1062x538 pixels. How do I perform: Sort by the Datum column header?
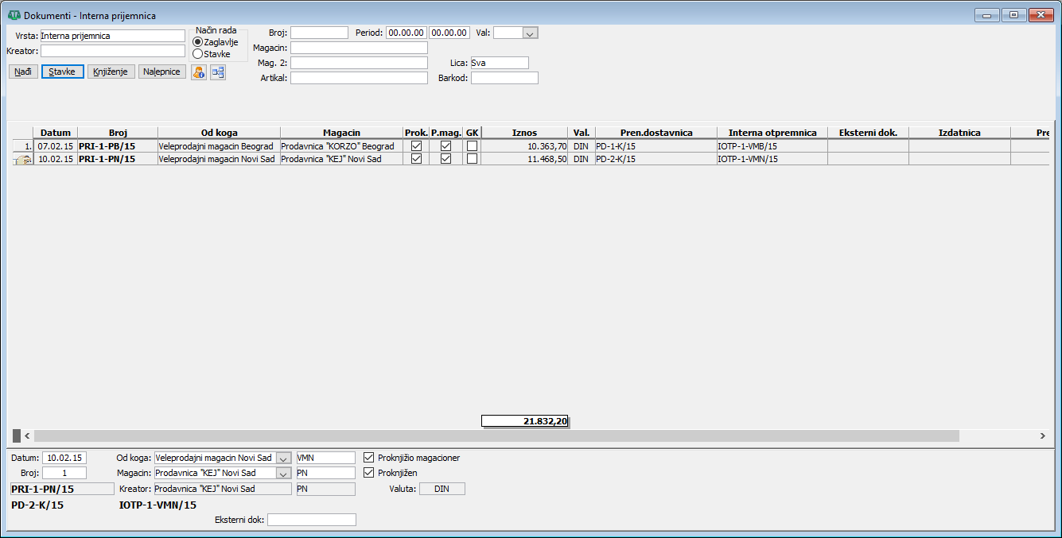56,133
